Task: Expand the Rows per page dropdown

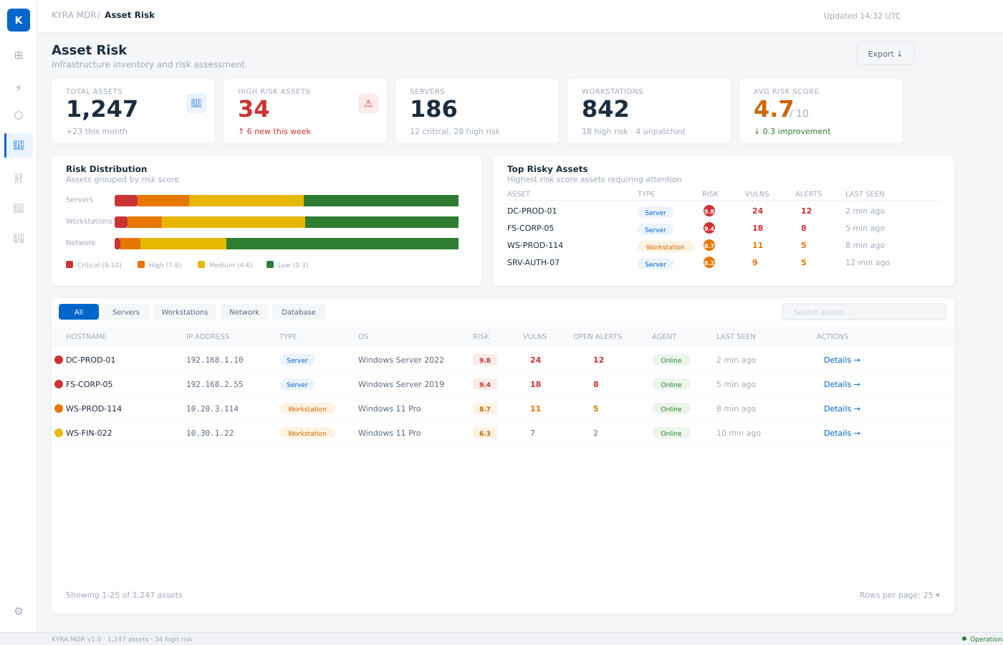Action: (x=899, y=595)
